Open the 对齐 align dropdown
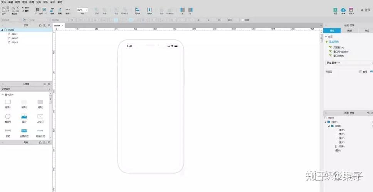This screenshot has width=373, height=192. click(138, 11)
